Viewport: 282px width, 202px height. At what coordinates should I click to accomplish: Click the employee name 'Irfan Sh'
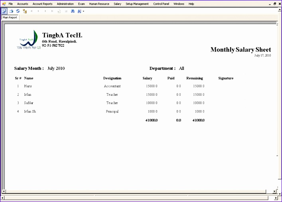[30, 111]
